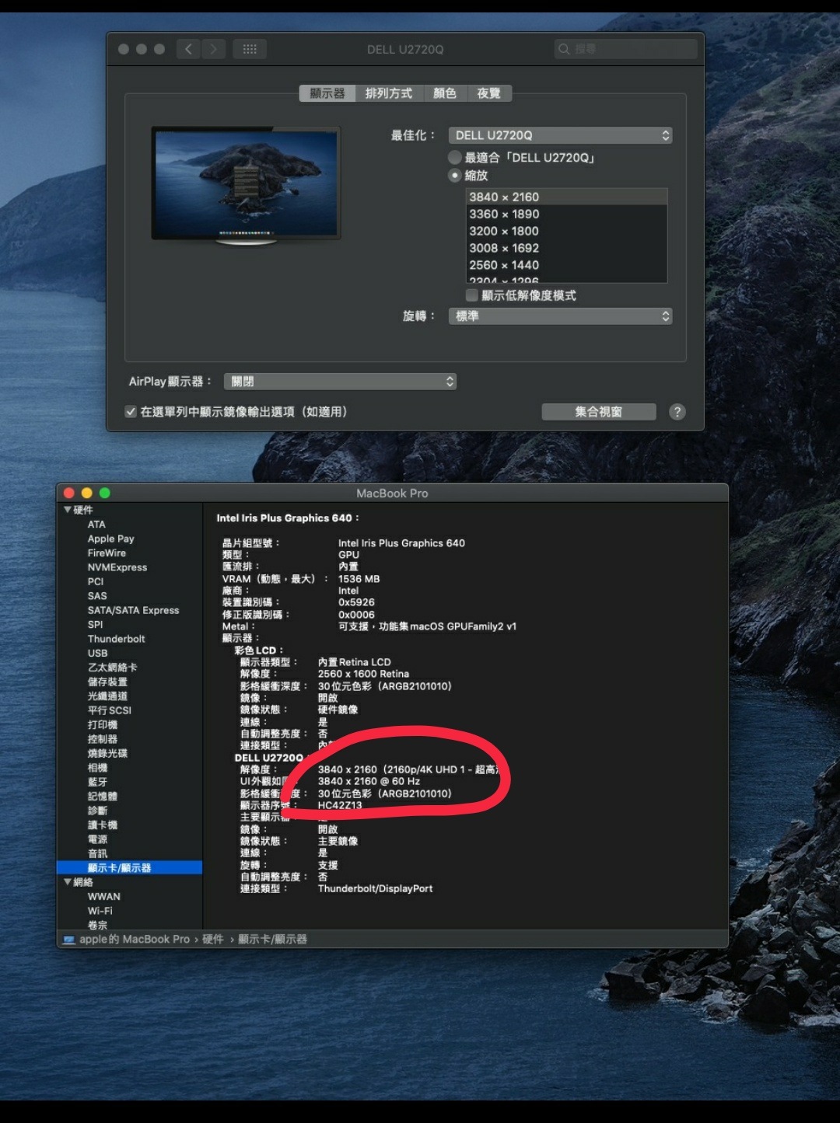Choose resolution 3360 × 1890
The width and height of the screenshot is (840, 1123).
tap(566, 214)
